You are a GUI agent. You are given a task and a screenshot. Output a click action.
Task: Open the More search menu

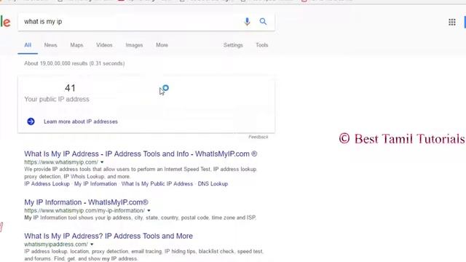(x=162, y=45)
